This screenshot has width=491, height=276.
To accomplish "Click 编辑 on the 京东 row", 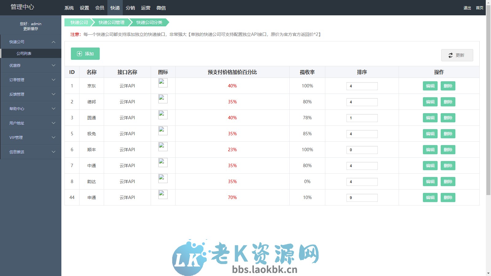I will tap(430, 86).
